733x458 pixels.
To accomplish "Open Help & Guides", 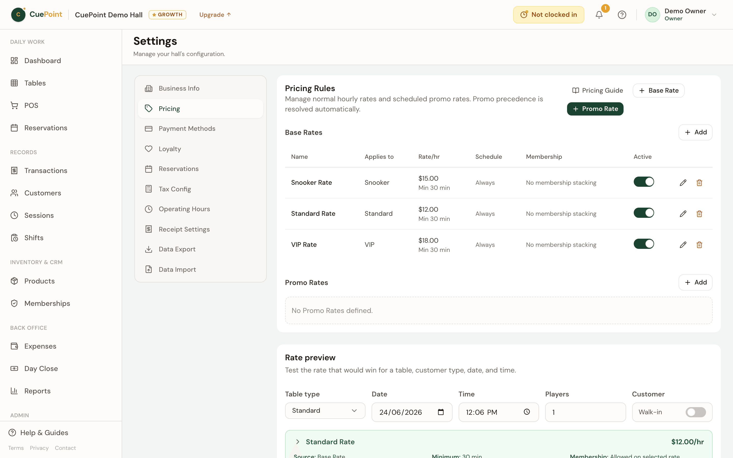I will pos(38,433).
